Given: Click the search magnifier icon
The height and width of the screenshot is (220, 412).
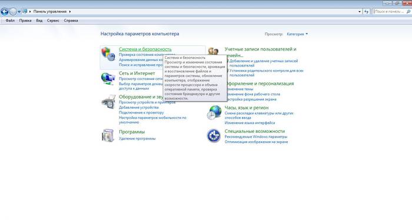Looking at the screenshot, I should point(408,12).
